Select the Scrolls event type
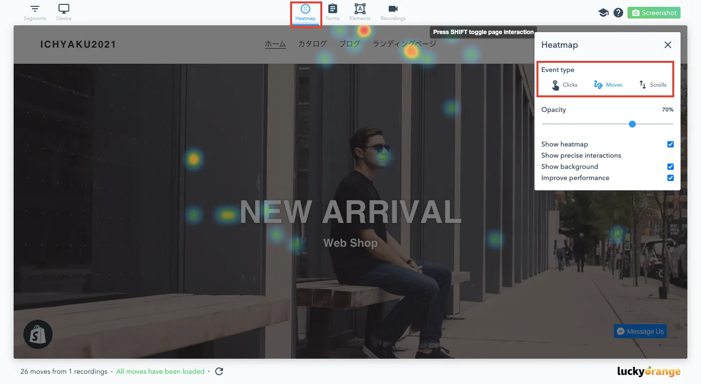Viewport: 701px width, 384px height. tap(652, 85)
